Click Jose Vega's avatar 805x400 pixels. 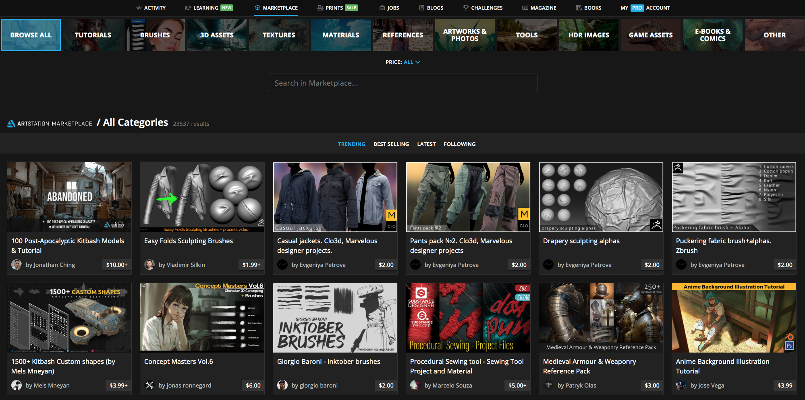pos(681,385)
